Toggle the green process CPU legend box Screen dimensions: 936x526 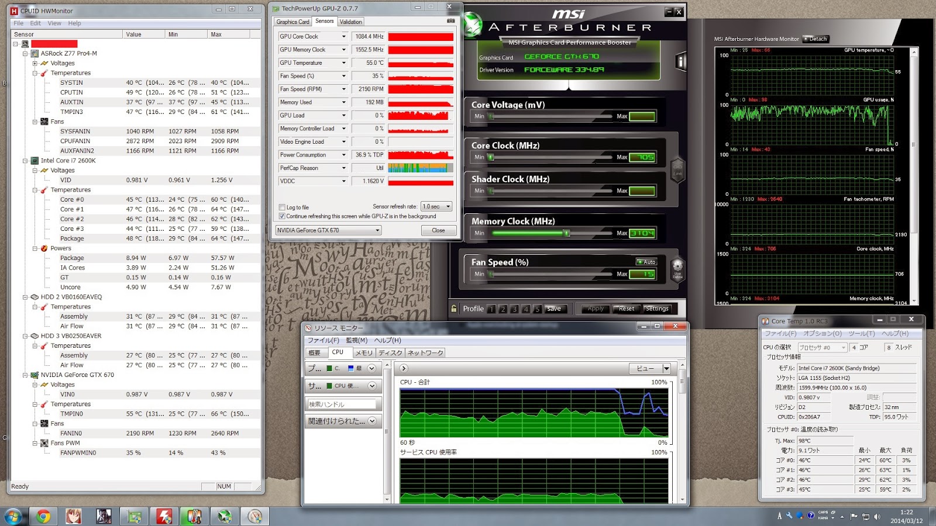coord(329,368)
